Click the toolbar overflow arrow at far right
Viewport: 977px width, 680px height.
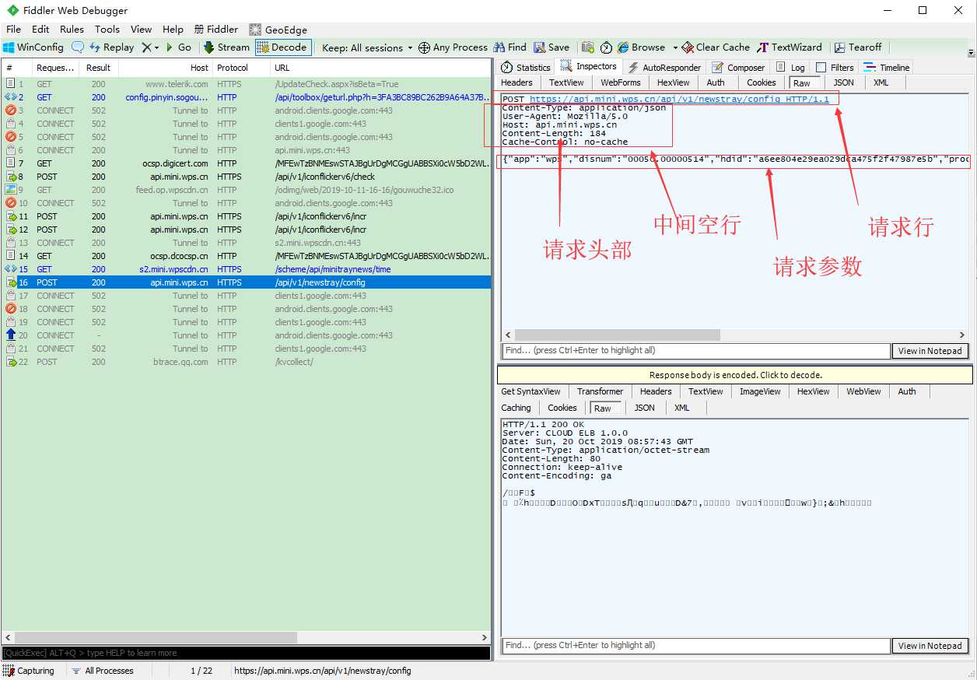[971, 52]
